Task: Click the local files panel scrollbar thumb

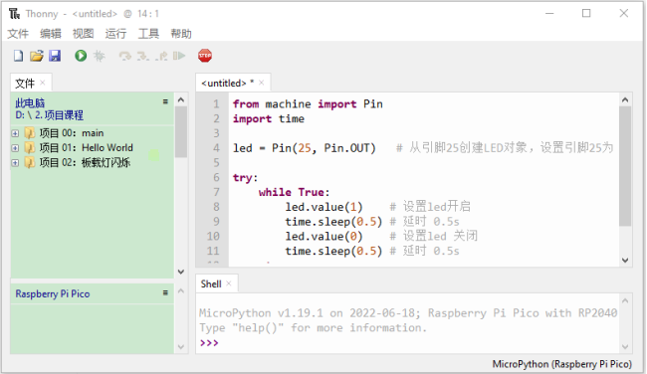Action: coord(181,132)
